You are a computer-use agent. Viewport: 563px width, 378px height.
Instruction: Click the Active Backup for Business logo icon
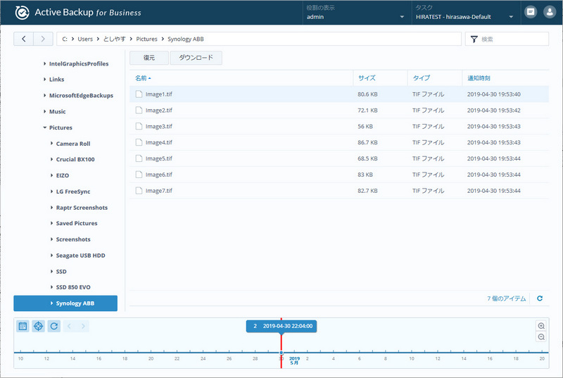coord(22,13)
